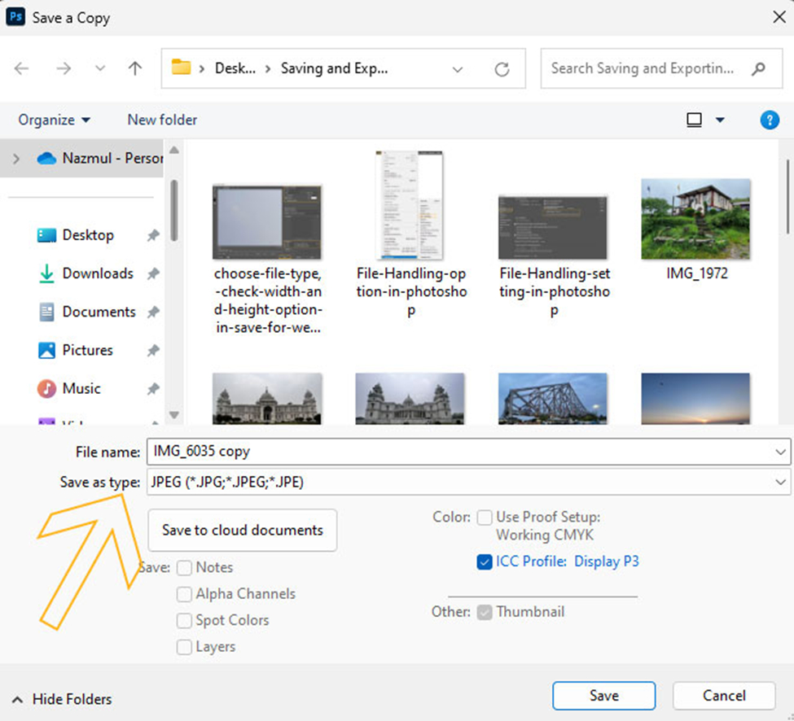Open the Downloads folder in sidebar
The image size is (794, 721).
pos(97,273)
